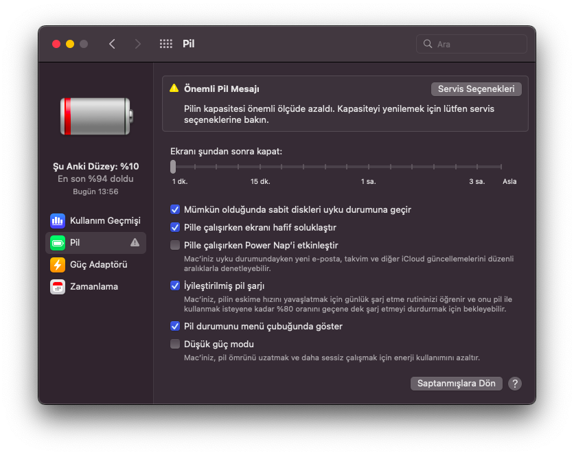Open help with the question mark button
Viewport: 574px width, 455px height.
point(515,384)
